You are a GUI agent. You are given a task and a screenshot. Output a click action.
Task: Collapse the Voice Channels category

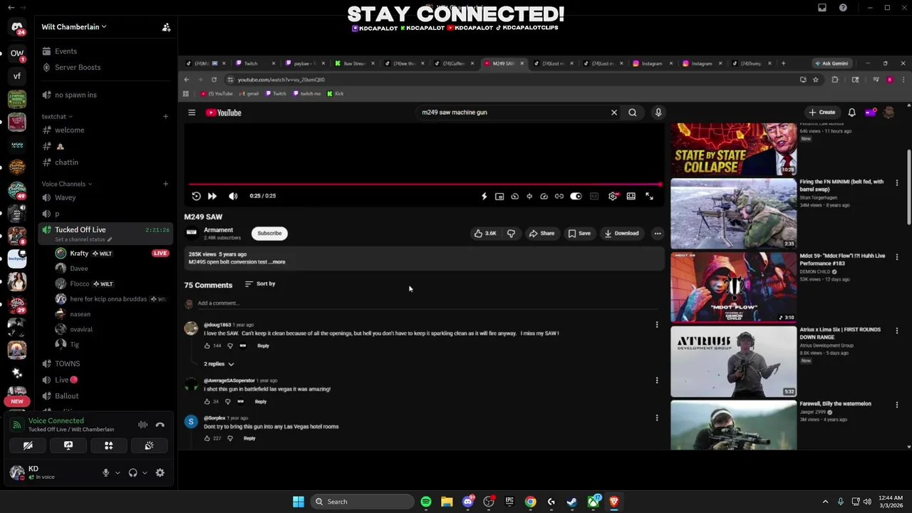point(67,184)
